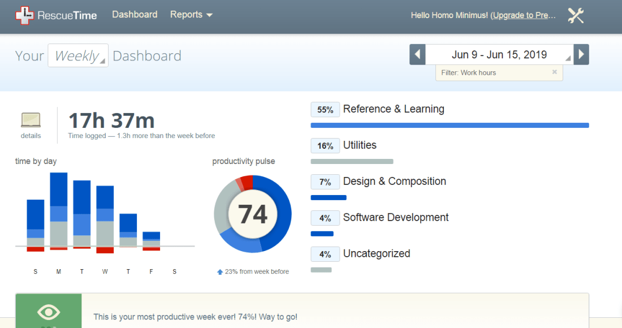Open the Jun 9 - Jun 15, 2019 date picker
Image resolution: width=622 pixels, height=328 pixels.
click(x=499, y=55)
